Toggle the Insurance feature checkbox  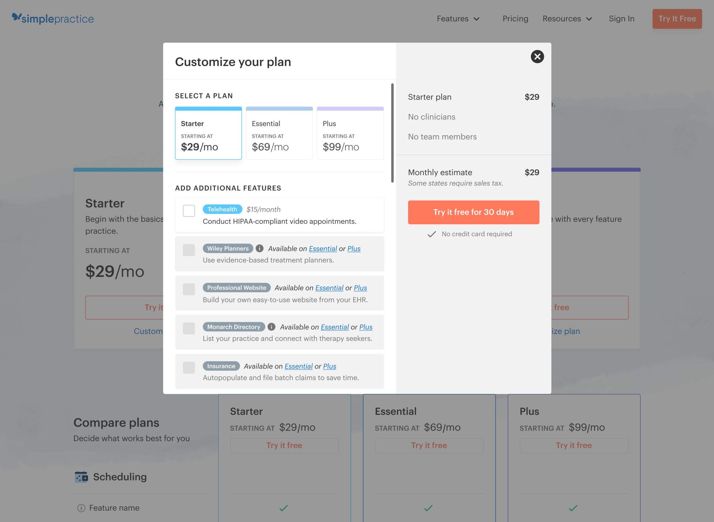pyautogui.click(x=189, y=367)
